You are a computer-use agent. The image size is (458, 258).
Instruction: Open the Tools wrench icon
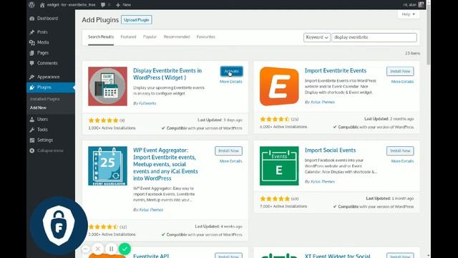pos(31,130)
